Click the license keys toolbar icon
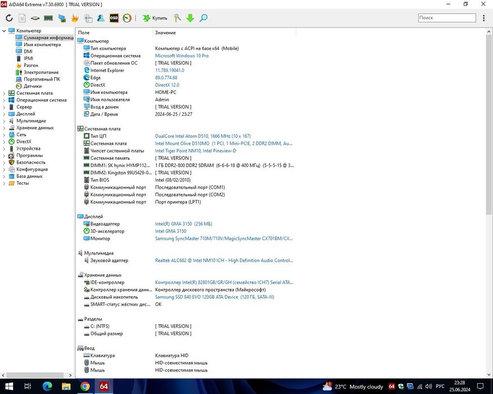This screenshot has height=394, width=493. click(x=177, y=18)
